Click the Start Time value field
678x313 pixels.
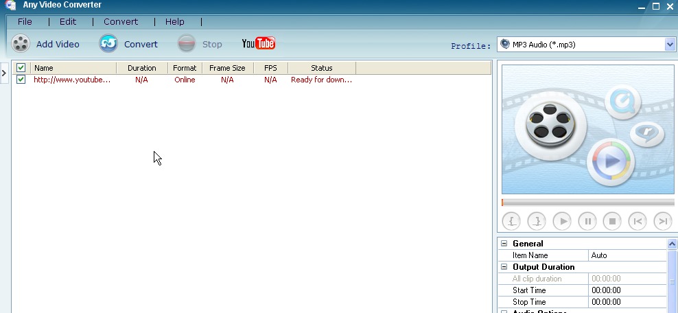[x=627, y=290]
